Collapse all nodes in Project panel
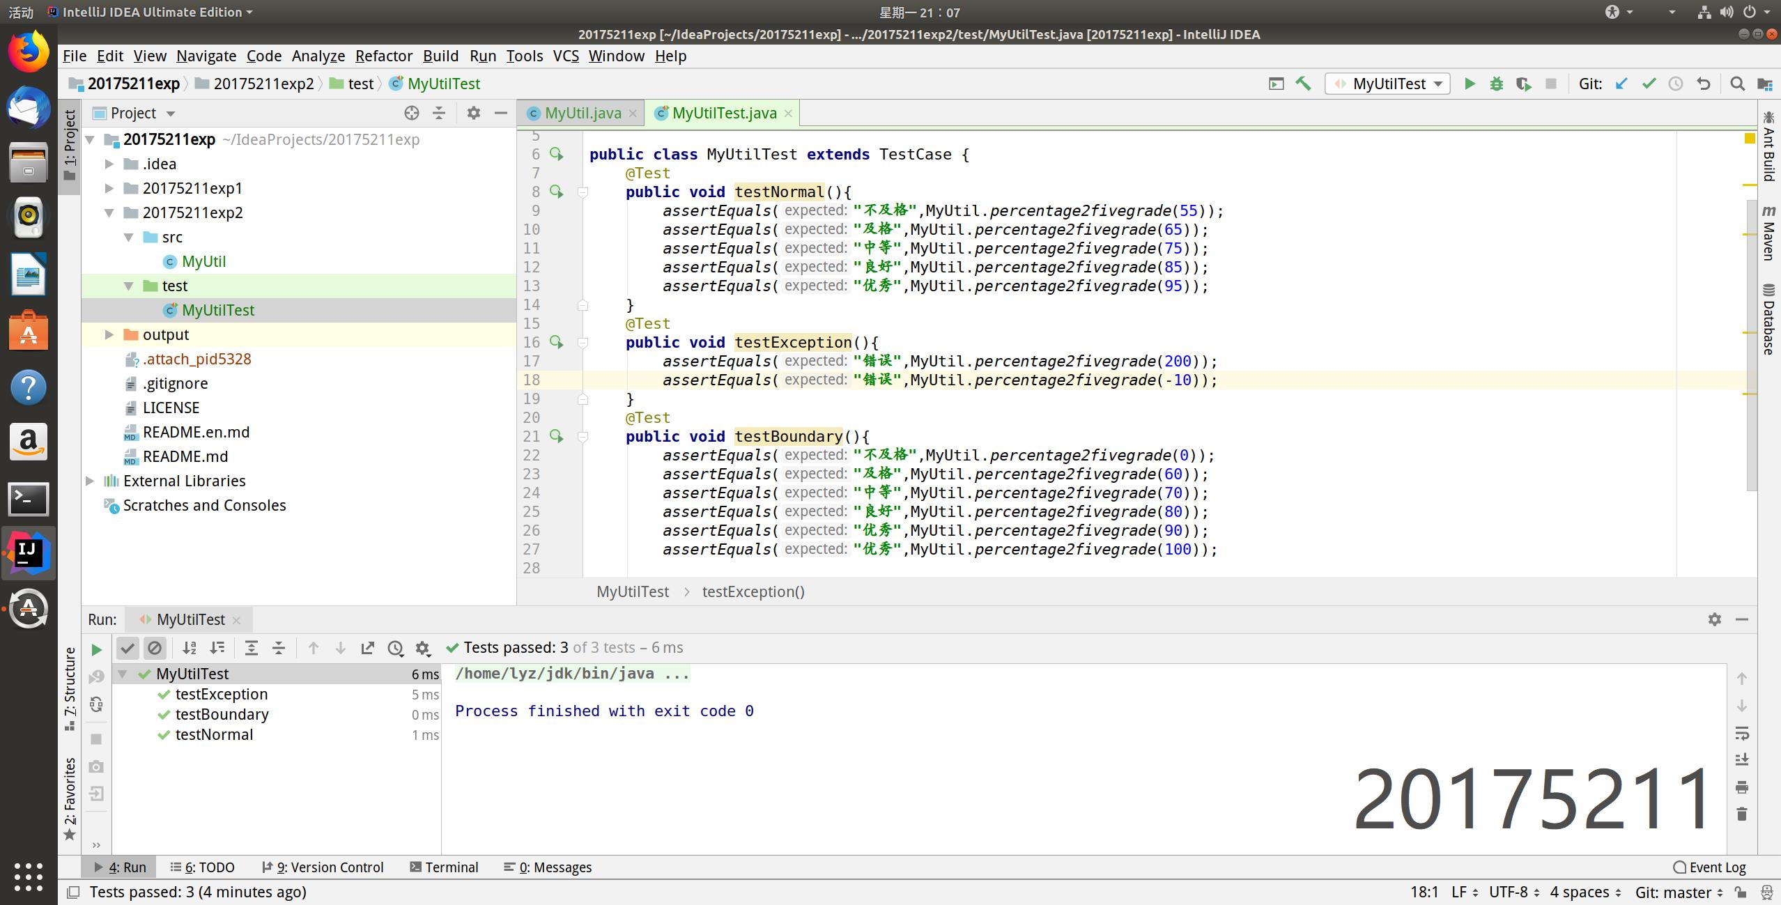The image size is (1781, 905). [x=439, y=113]
